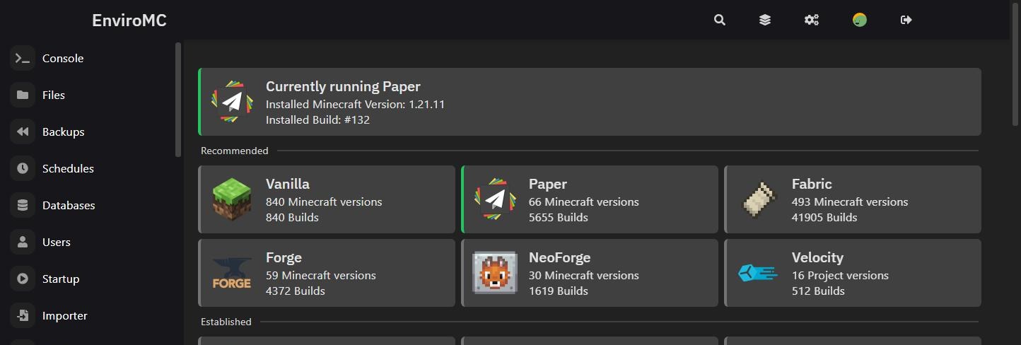1021x345 pixels.
Task: Click the EnviroMC brand title
Action: coord(129,21)
